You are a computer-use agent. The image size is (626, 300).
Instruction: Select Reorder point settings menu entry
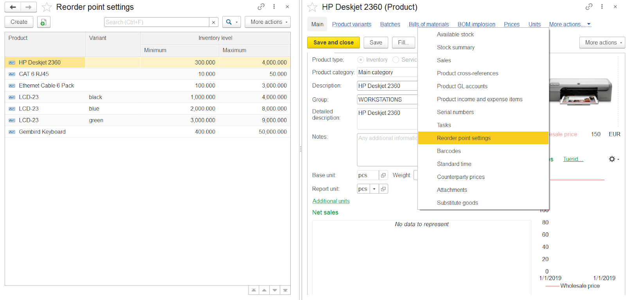pos(483,138)
